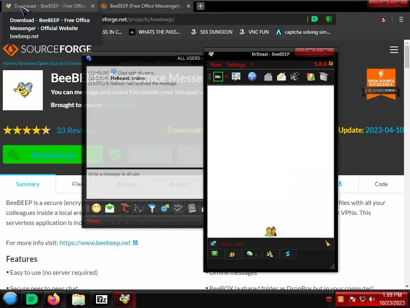This screenshot has height=308, width=410.
Task: Open the browser hamburger menu at top right
Action: click(x=401, y=19)
